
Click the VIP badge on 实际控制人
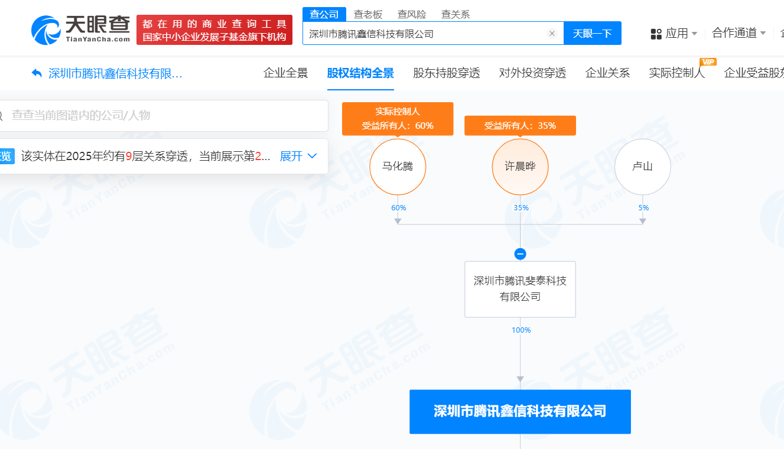pyautogui.click(x=707, y=62)
